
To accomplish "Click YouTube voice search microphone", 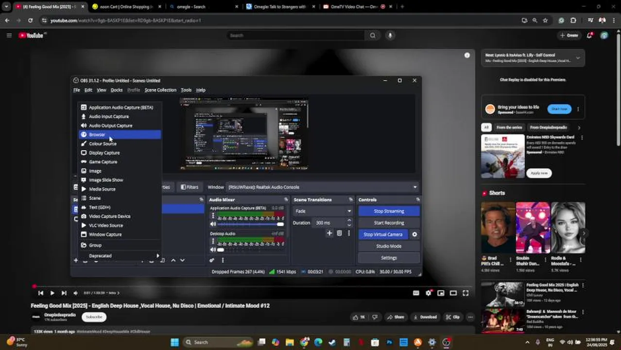I will 390,35.
